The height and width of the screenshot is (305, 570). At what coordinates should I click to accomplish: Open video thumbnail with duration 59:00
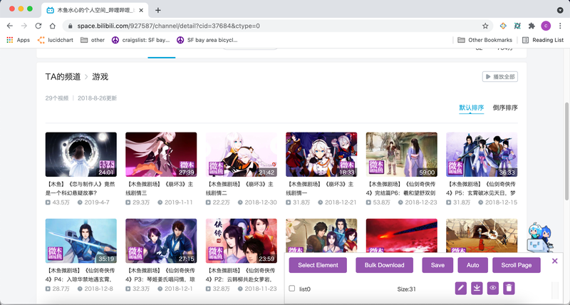(402, 155)
